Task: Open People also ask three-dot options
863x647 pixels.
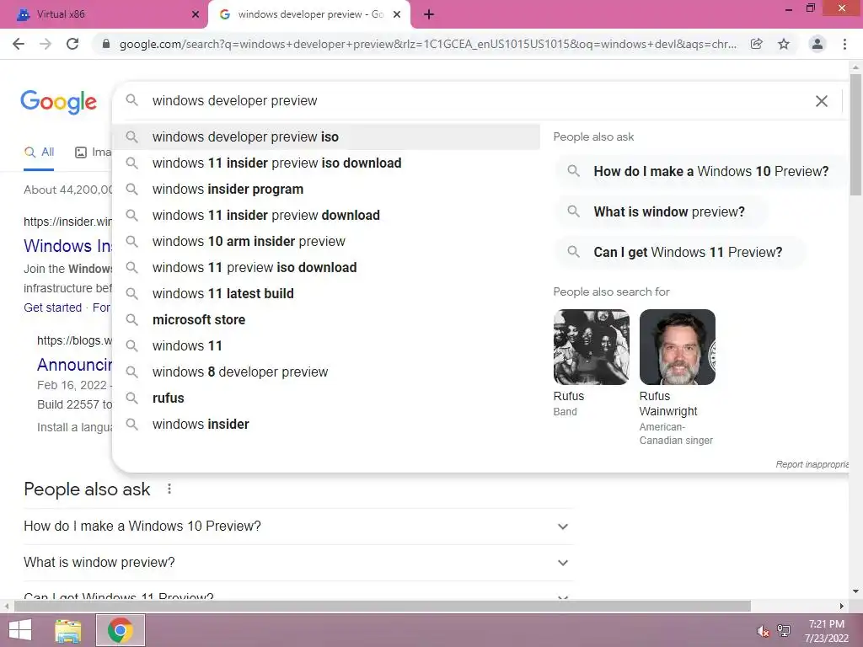Action: (x=169, y=489)
